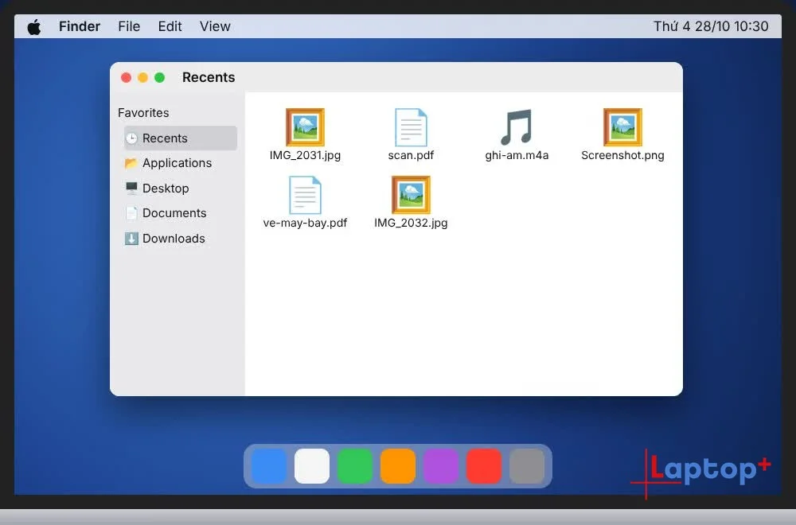796x525 pixels.
Task: Click the file name ve-may-bay.pdf
Action: [x=305, y=223]
